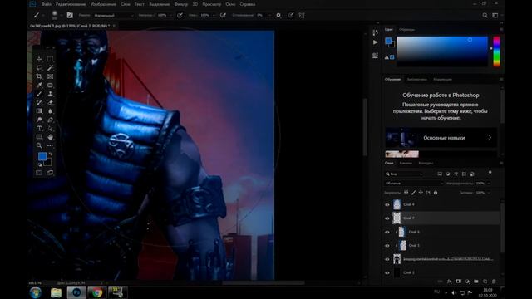Swap foreground and background colors

point(50,154)
